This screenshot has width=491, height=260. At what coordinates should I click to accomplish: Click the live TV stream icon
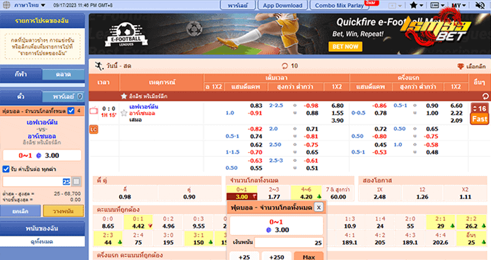[94, 110]
